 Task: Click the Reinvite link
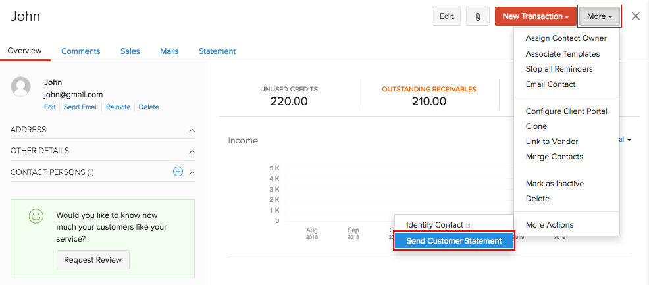click(x=118, y=107)
